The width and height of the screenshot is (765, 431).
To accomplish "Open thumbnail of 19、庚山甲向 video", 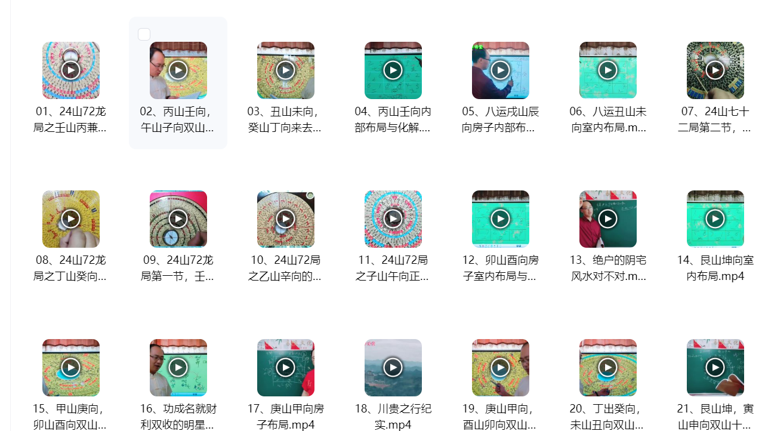I will [x=501, y=367].
